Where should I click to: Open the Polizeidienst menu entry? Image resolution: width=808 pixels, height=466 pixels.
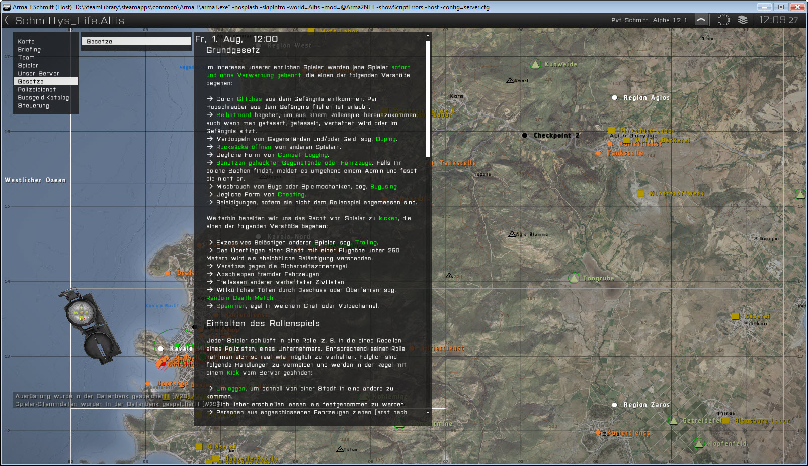pyautogui.click(x=37, y=90)
